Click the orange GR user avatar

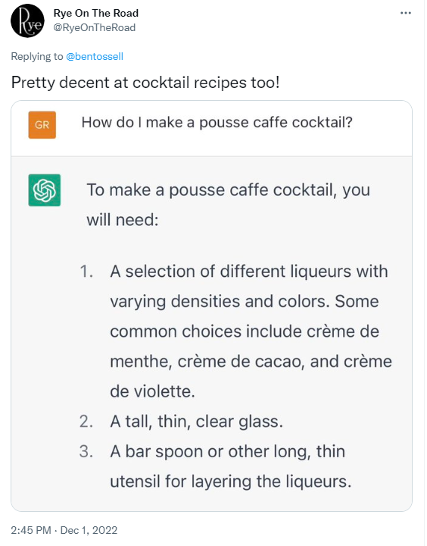click(x=42, y=125)
